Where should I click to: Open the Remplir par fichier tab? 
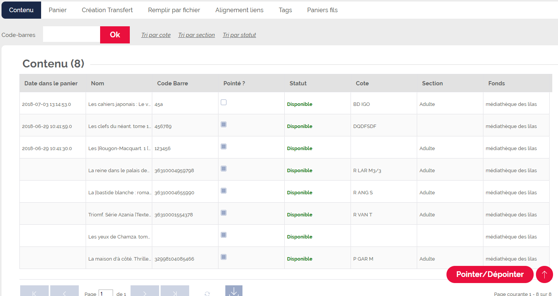[x=174, y=10]
